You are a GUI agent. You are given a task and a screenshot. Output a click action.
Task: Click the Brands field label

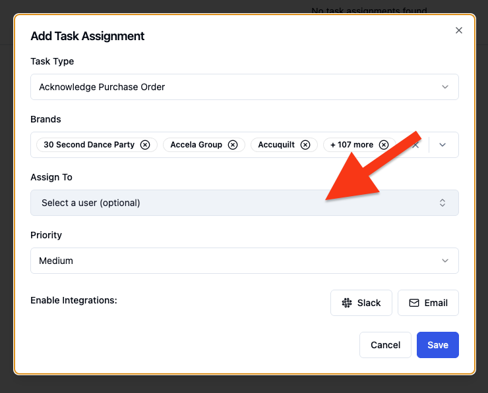click(x=46, y=119)
